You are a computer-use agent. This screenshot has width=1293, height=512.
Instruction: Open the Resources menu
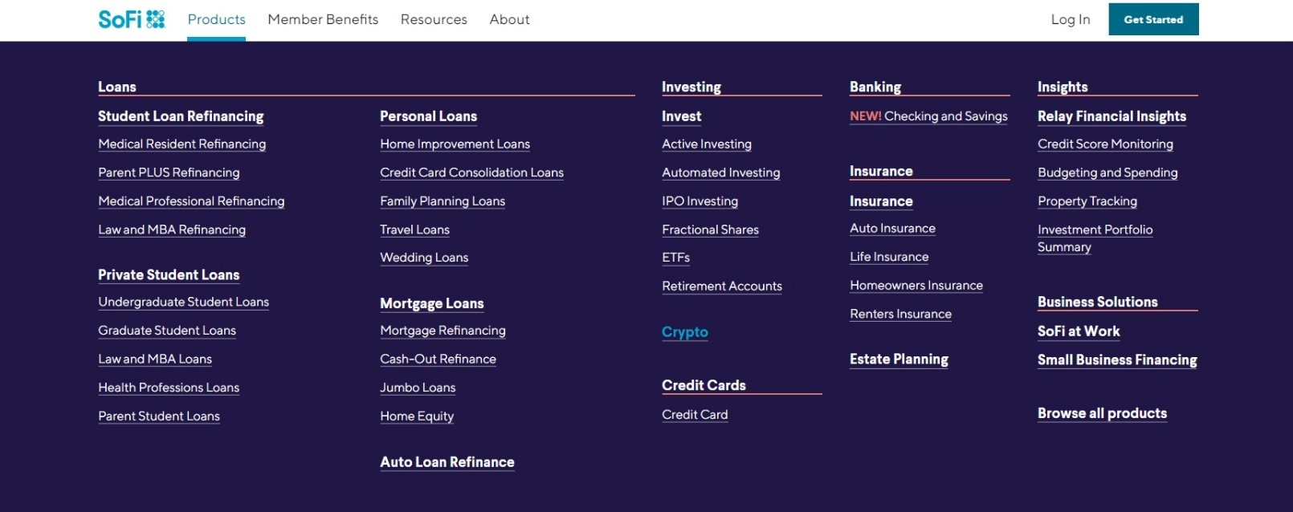click(x=434, y=19)
